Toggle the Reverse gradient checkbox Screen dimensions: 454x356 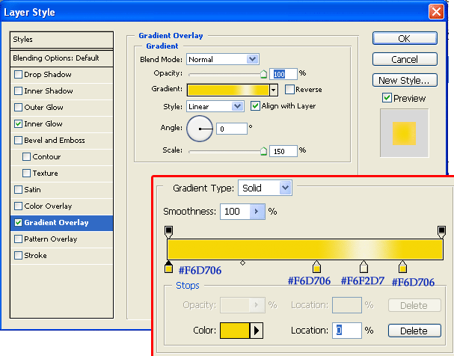coord(289,90)
